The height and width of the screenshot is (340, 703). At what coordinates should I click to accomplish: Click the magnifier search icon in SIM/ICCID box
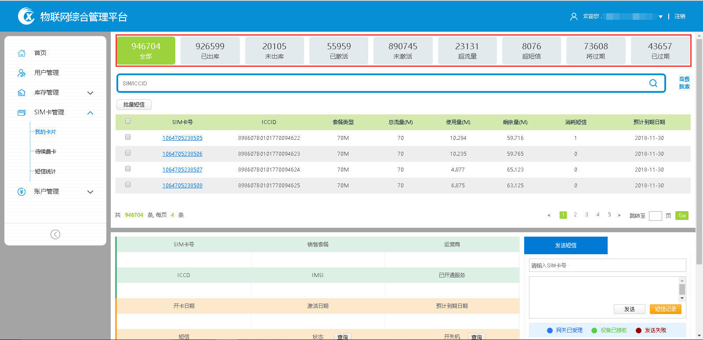(x=653, y=83)
